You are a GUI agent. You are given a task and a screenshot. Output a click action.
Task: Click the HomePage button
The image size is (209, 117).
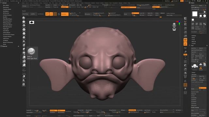[x=25, y=14]
